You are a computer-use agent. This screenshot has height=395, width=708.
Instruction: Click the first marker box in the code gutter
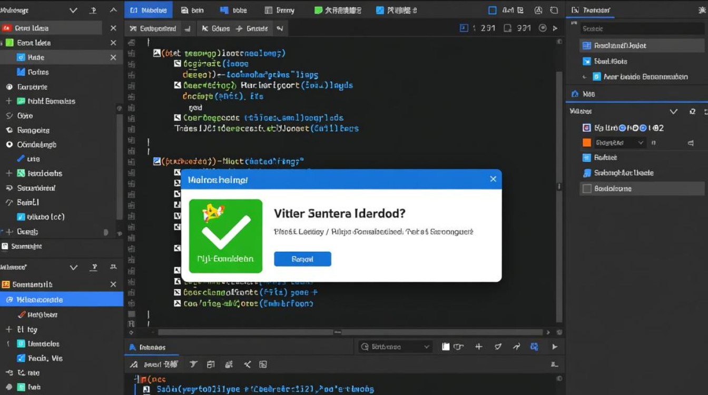(x=156, y=53)
